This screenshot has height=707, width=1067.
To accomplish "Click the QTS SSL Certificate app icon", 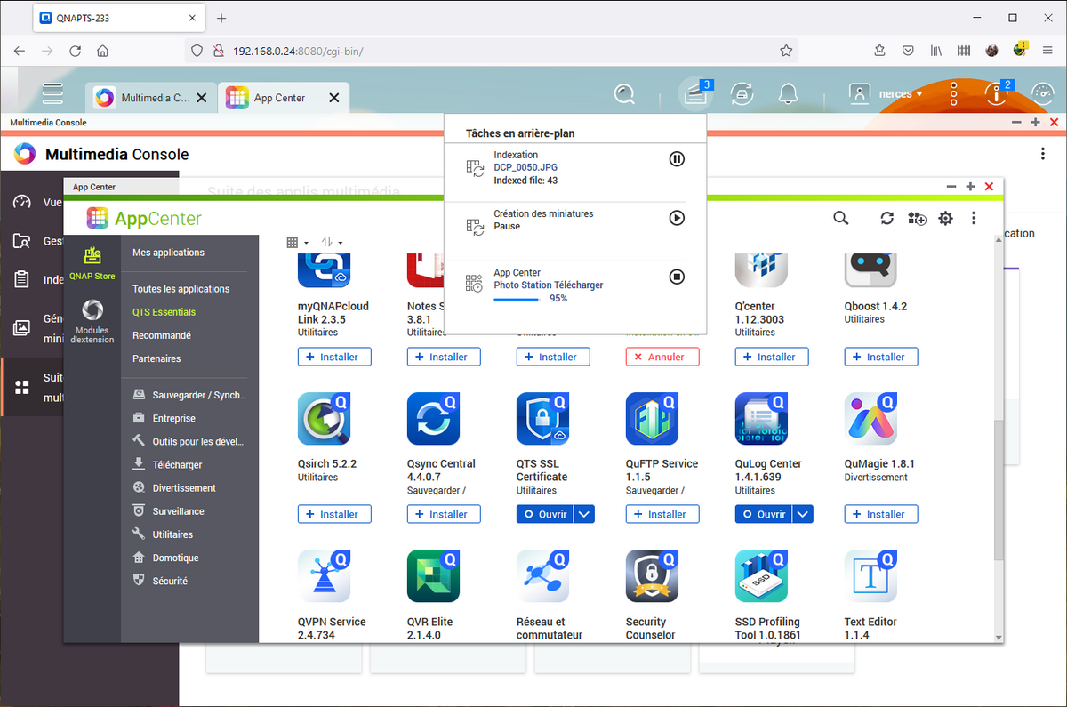I will 542,419.
